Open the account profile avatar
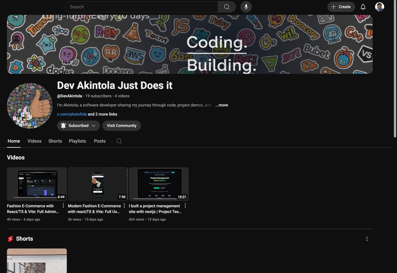This screenshot has height=273, width=397. [x=379, y=7]
